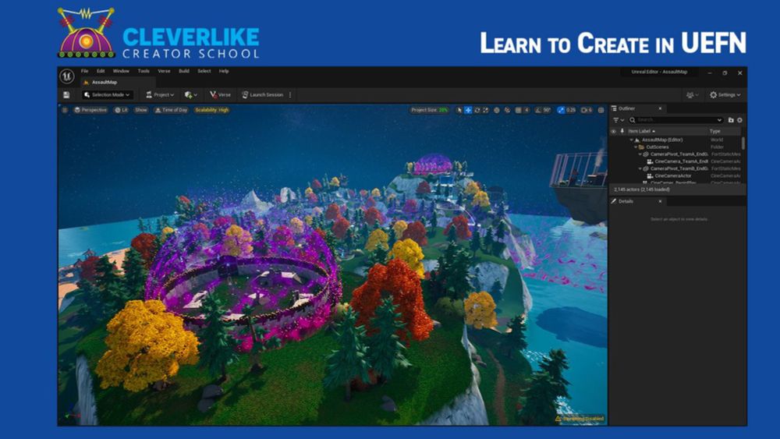Open the Project dropdown menu
780x439 pixels.
click(x=160, y=94)
